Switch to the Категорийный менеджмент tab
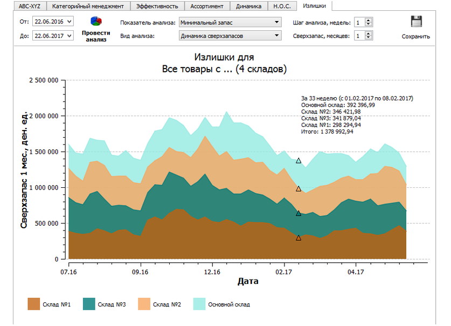The height and width of the screenshot is (326, 451). coord(88,5)
